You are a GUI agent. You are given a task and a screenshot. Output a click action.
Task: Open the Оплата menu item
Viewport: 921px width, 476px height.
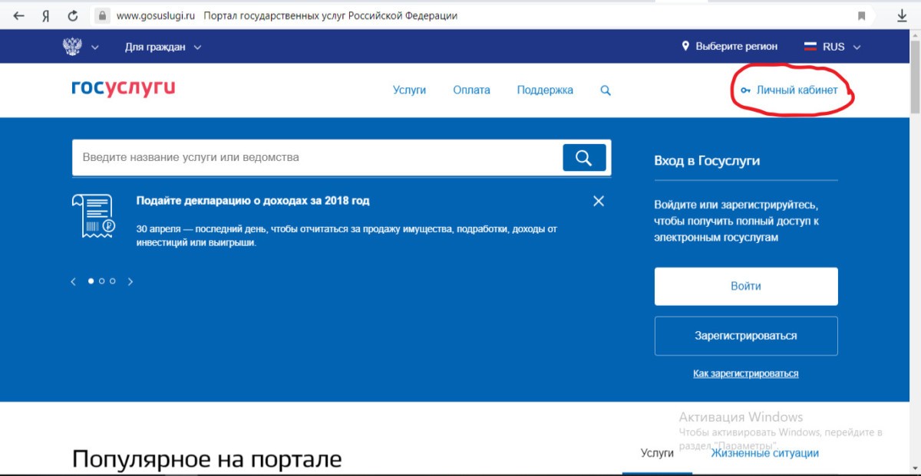[x=471, y=90]
